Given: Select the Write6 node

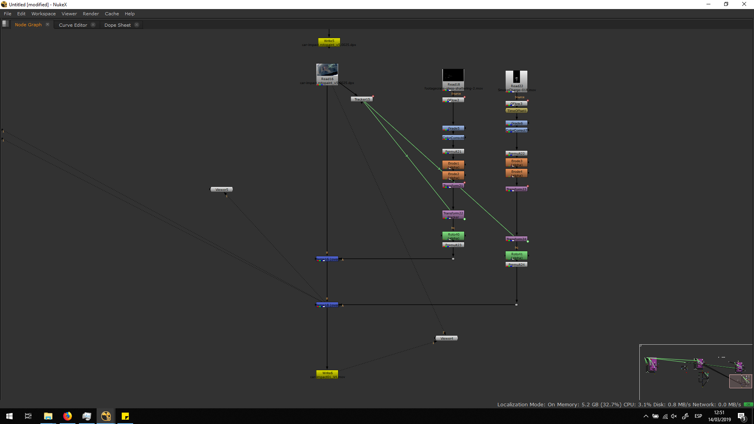Looking at the screenshot, I should 327,373.
